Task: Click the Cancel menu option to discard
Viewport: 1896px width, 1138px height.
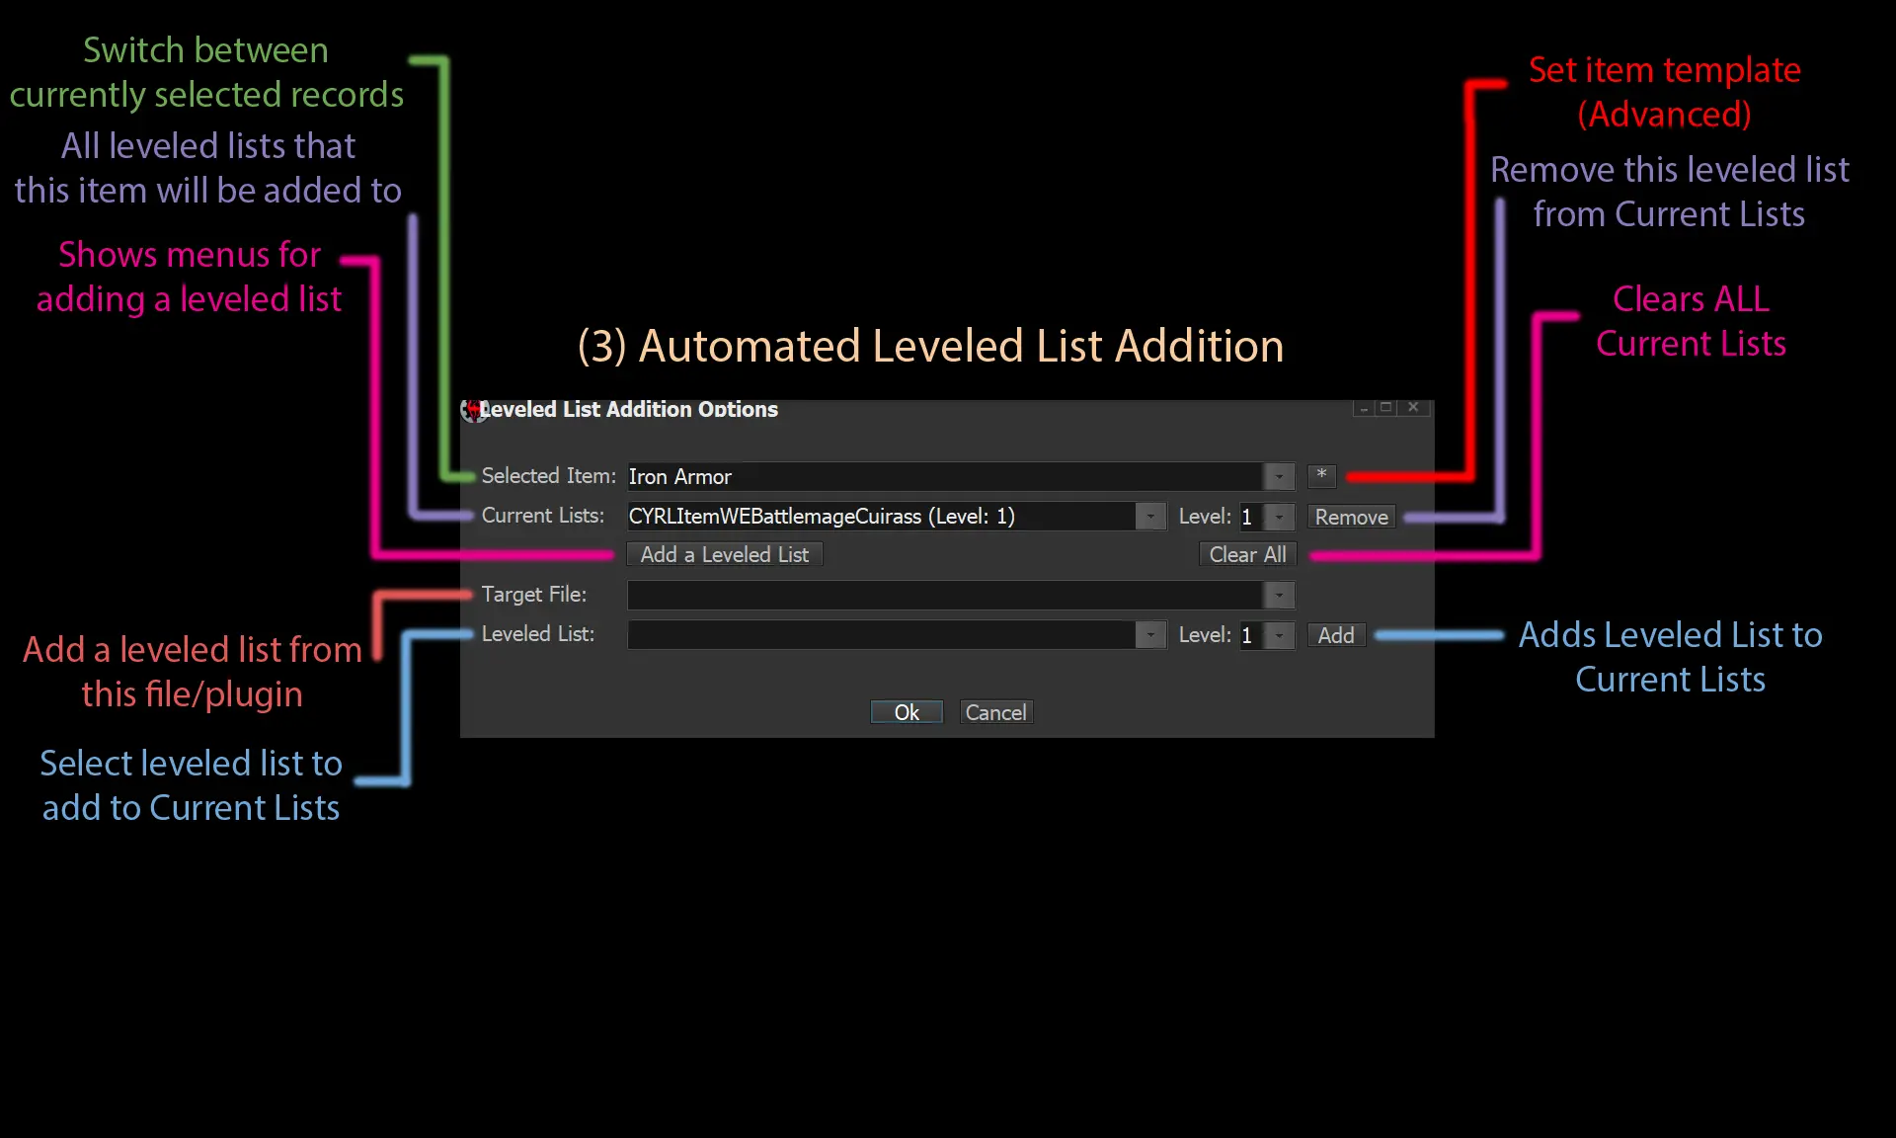Action: [995, 711]
